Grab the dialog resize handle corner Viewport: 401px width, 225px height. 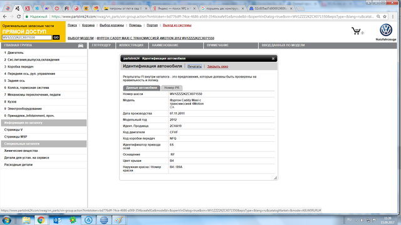(x=275, y=177)
